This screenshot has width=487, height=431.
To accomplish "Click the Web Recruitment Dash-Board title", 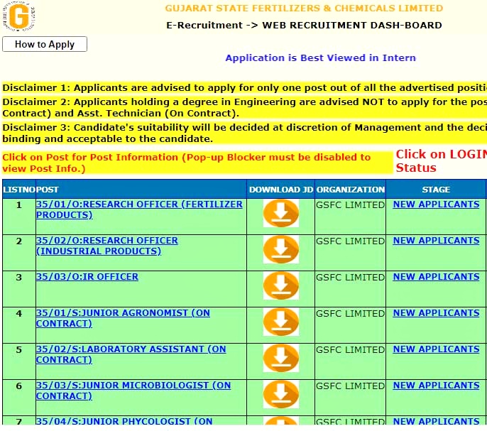I will pyautogui.click(x=352, y=25).
